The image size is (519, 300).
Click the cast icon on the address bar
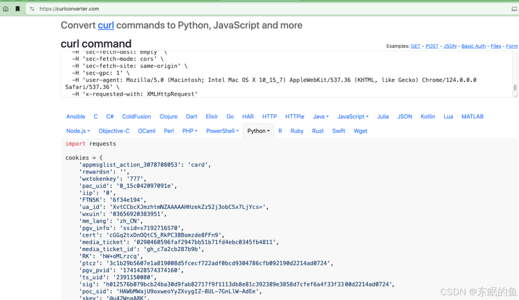click(514, 9)
